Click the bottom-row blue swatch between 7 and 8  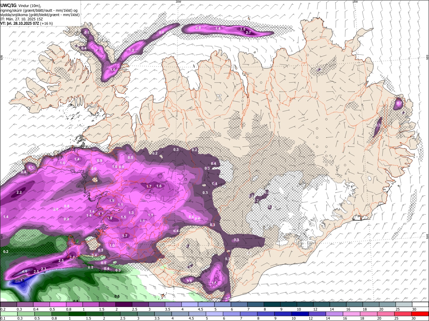pyautogui.click(x=249, y=314)
